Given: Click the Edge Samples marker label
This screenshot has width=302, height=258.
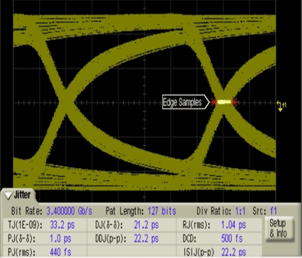Looking at the screenshot, I should click(186, 102).
